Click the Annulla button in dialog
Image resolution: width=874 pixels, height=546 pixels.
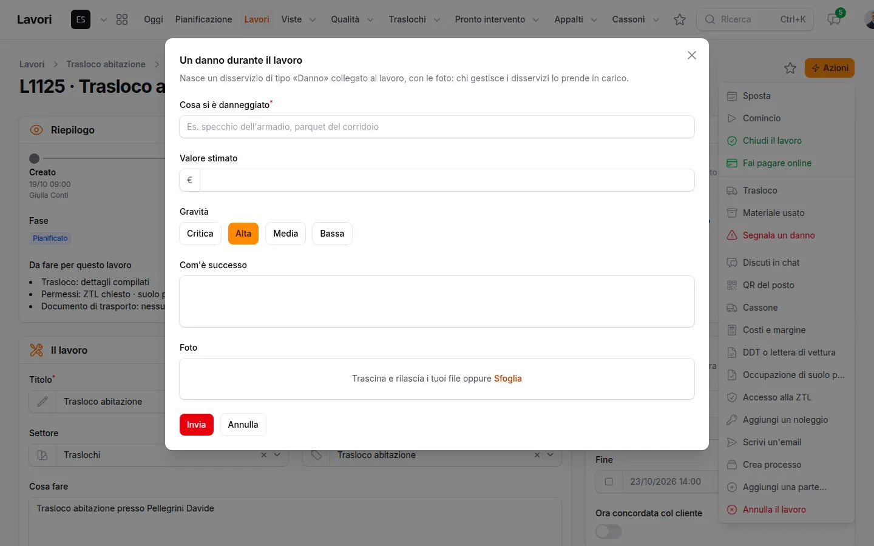click(x=243, y=425)
